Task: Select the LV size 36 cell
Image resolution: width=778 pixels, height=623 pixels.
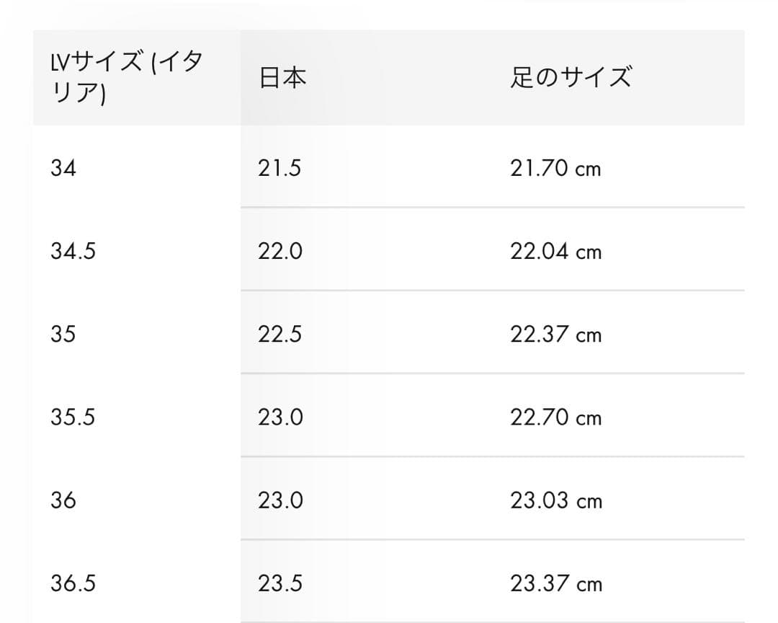Action: 63,500
